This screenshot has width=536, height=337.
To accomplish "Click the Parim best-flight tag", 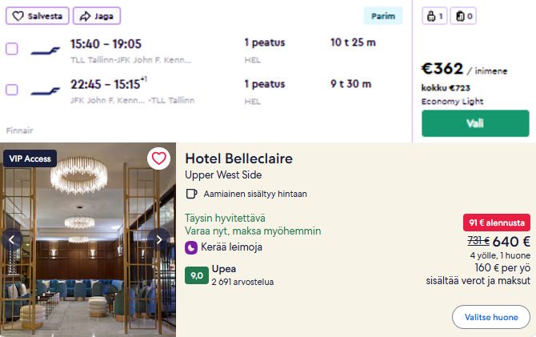I will 383,16.
